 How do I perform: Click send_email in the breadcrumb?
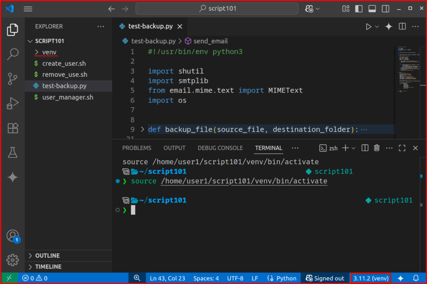click(211, 41)
